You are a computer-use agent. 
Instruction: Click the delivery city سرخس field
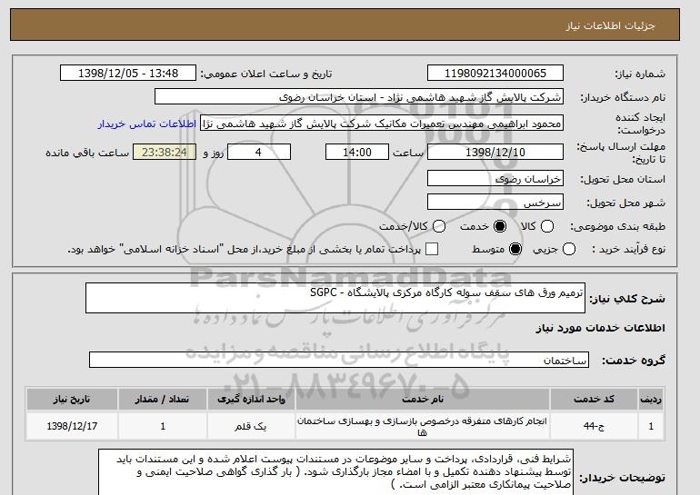pyautogui.click(x=495, y=203)
